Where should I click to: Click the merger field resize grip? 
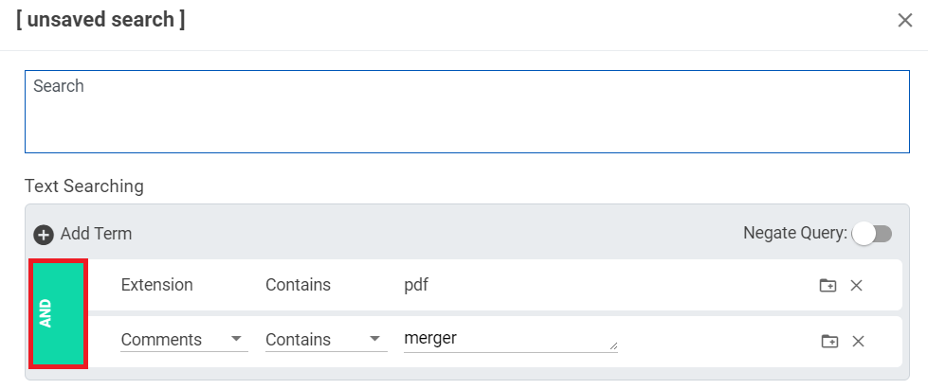coord(613,345)
